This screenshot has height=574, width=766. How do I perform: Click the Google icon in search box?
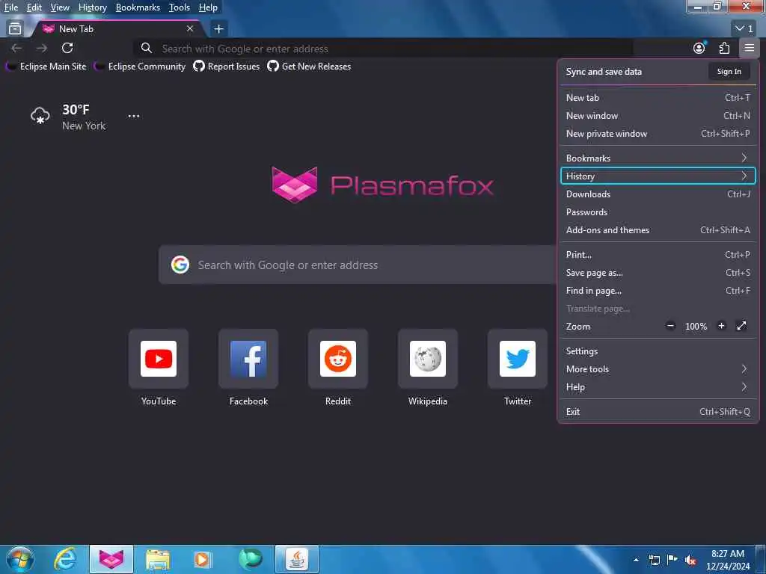point(180,265)
